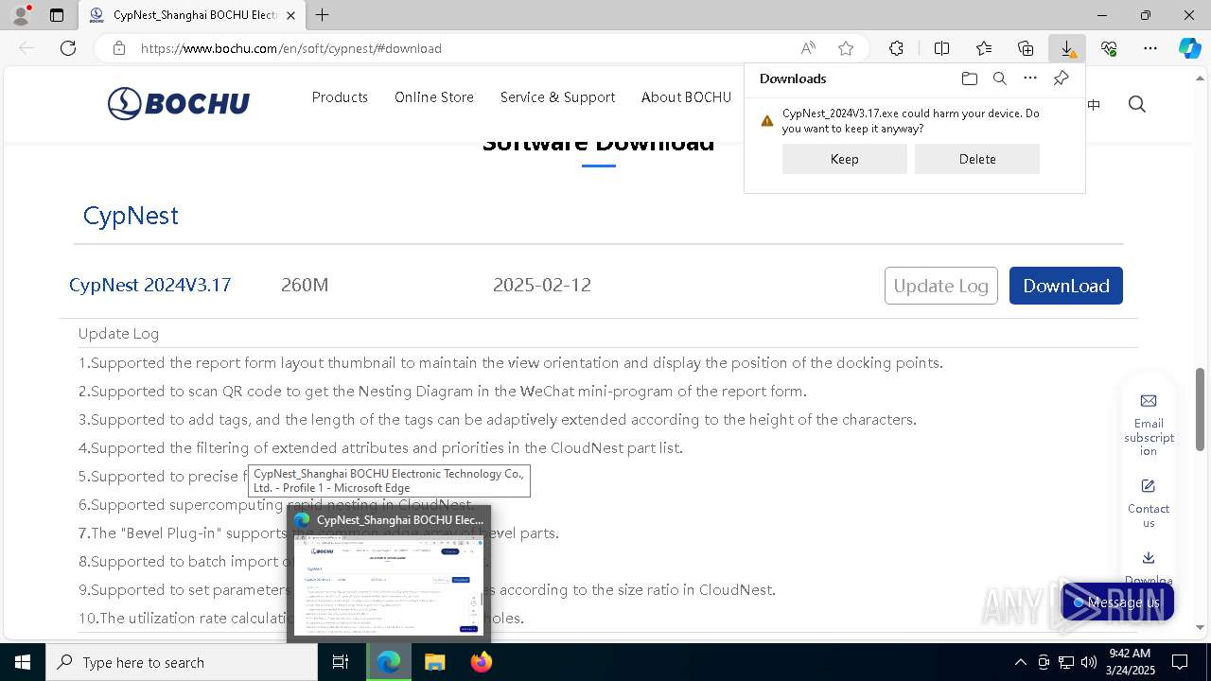The height and width of the screenshot is (681, 1211).
Task: Open Email subscription sidebar item
Action: [1149, 425]
